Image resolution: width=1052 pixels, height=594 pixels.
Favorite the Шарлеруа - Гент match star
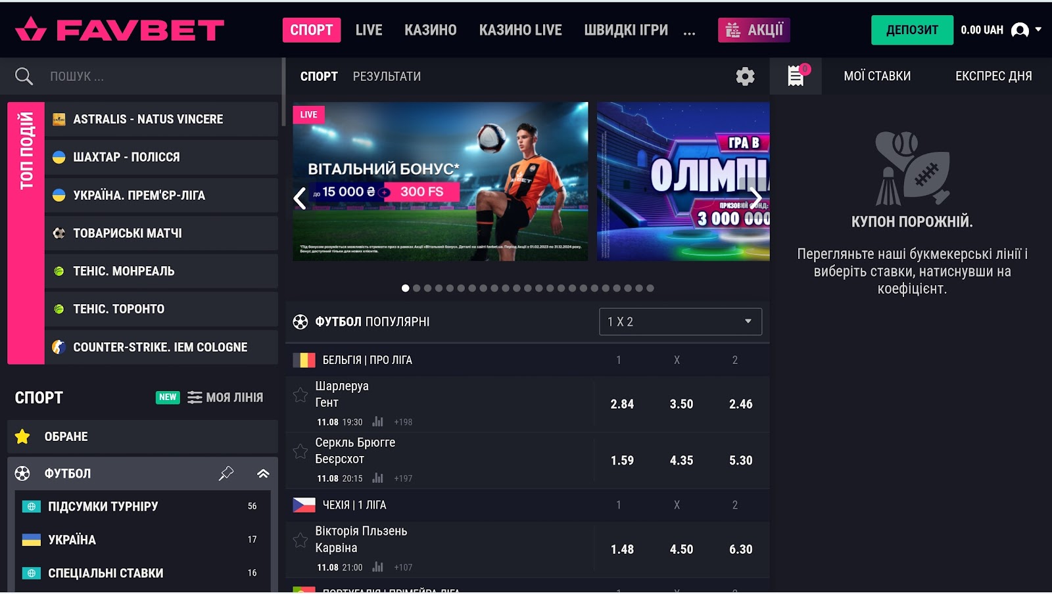click(x=300, y=395)
